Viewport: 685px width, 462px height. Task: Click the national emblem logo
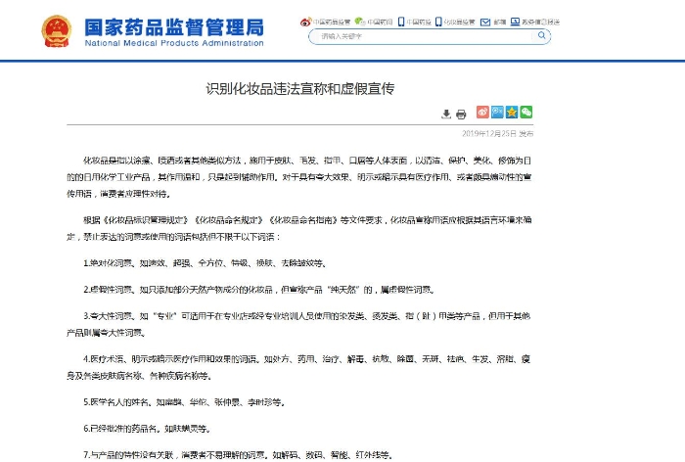[56, 28]
